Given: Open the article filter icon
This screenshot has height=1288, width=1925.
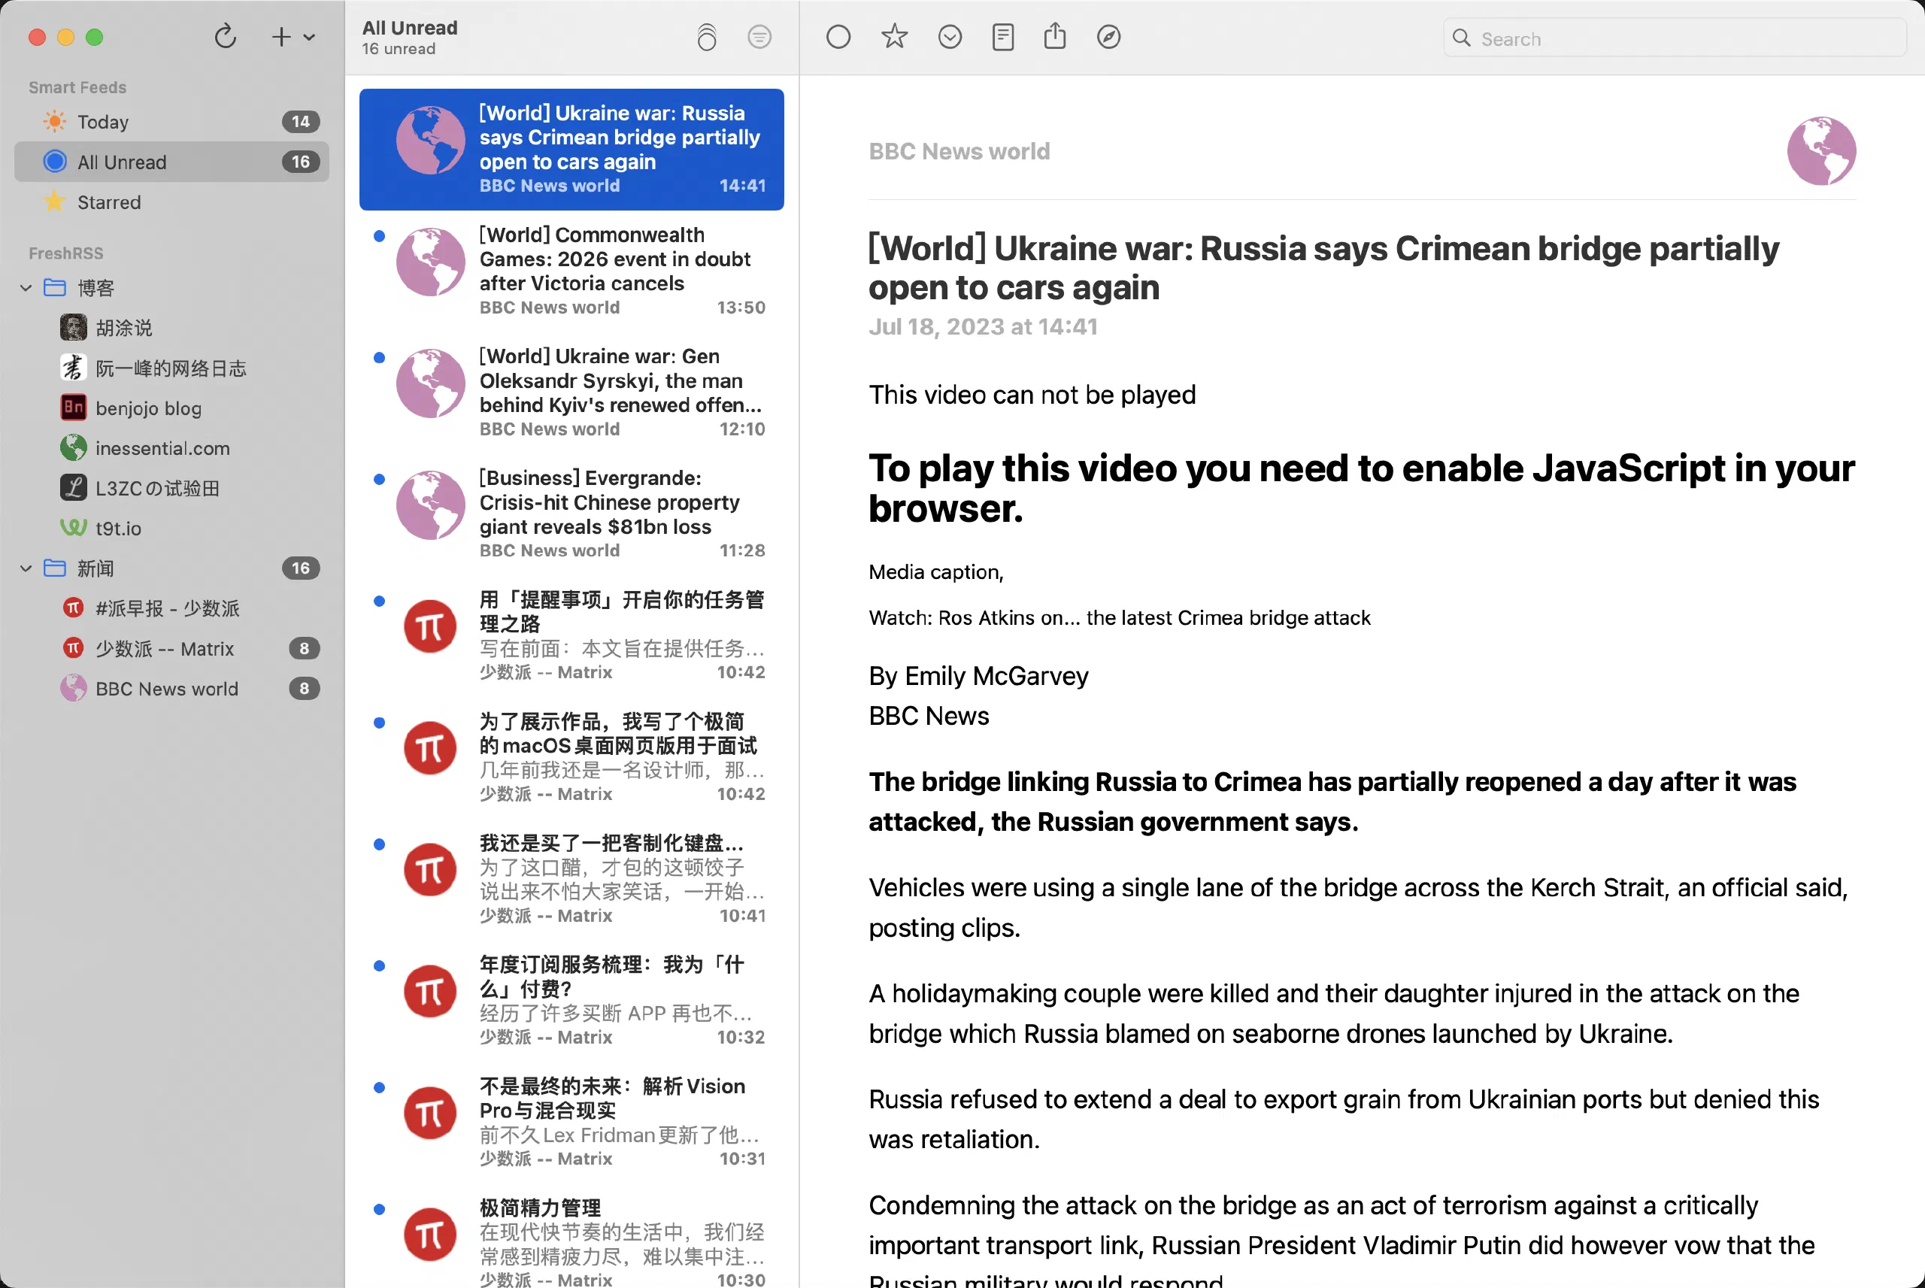Looking at the screenshot, I should tap(759, 37).
